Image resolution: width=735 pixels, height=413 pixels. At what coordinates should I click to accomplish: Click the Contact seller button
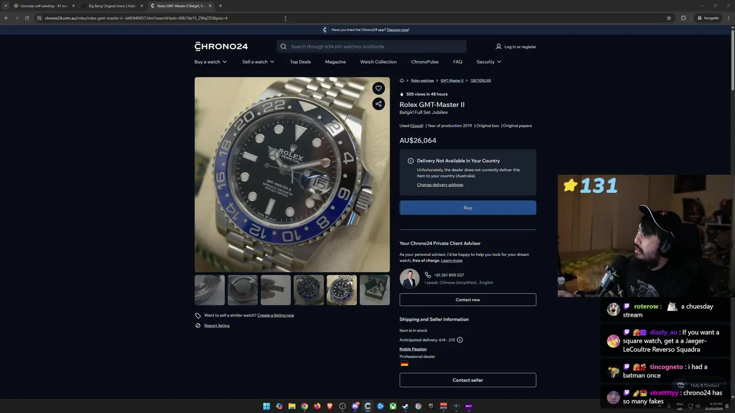tap(468, 380)
